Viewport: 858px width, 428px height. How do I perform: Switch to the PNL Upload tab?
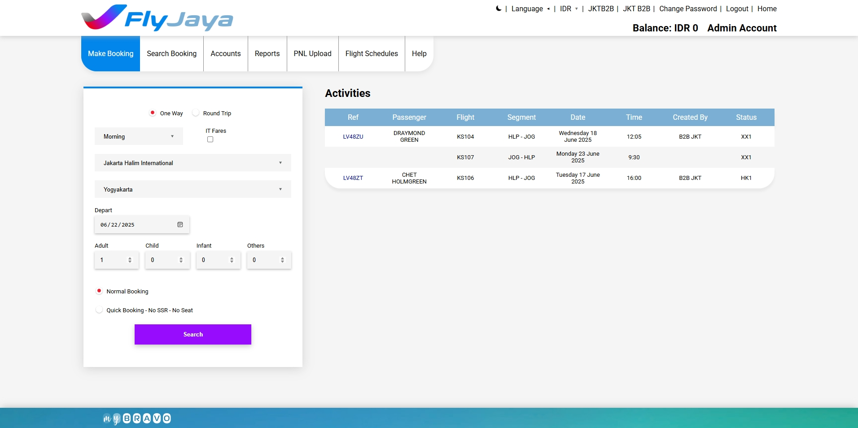point(313,53)
